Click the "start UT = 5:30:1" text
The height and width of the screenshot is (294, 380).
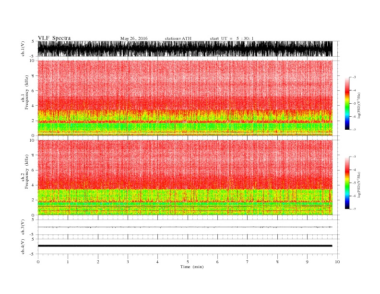[x=232, y=38]
